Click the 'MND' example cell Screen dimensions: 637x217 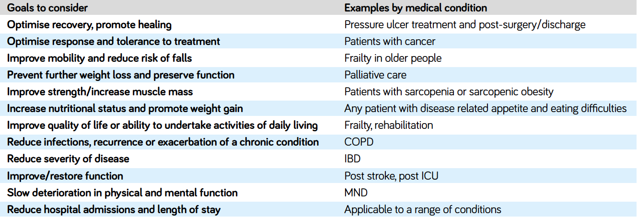pos(356,193)
